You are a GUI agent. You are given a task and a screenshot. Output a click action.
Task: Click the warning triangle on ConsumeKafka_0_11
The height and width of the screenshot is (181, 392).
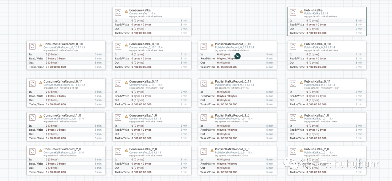(126, 83)
